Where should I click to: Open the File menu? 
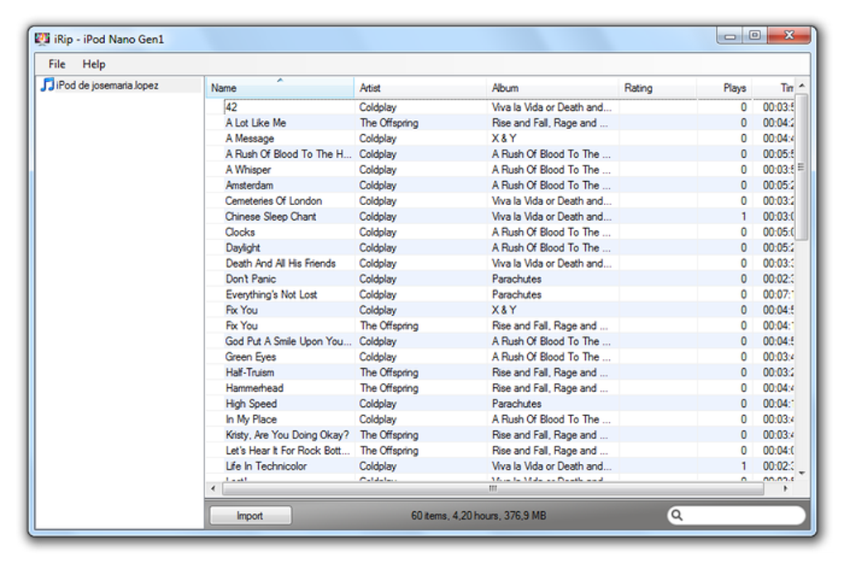coord(56,64)
